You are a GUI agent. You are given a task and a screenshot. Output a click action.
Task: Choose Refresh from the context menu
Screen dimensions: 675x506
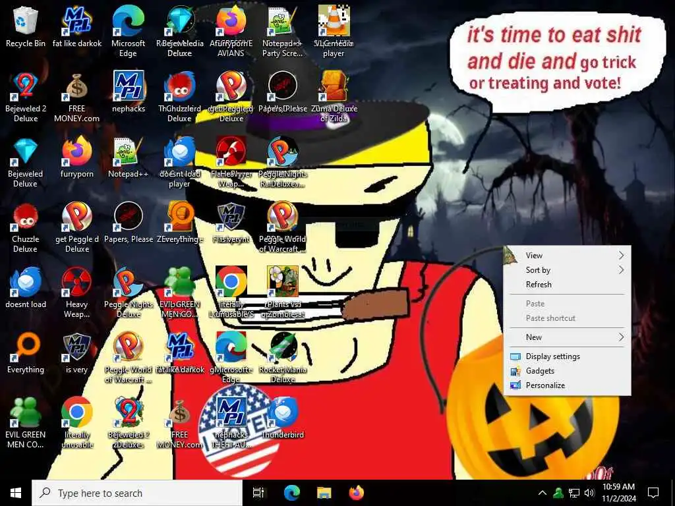(567, 285)
